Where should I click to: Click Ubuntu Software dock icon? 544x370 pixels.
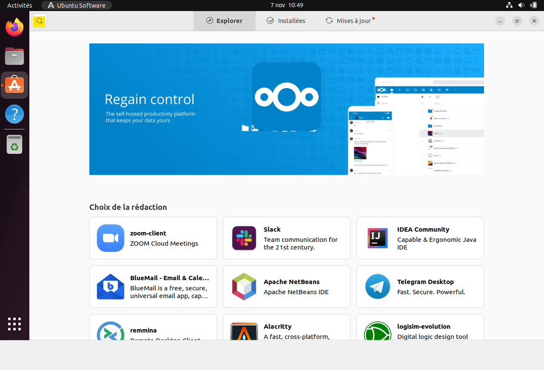coord(14,85)
